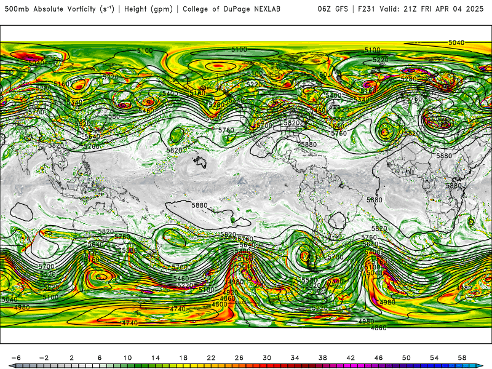The width and height of the screenshot is (492, 369).
Task: Click the "06Z GFS" model run label
Action: click(x=333, y=9)
